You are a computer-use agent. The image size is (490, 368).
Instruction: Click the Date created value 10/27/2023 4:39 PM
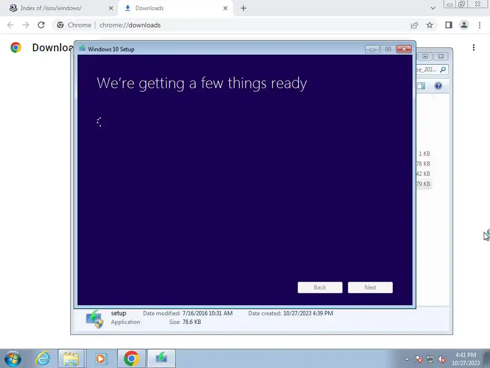[x=308, y=313]
